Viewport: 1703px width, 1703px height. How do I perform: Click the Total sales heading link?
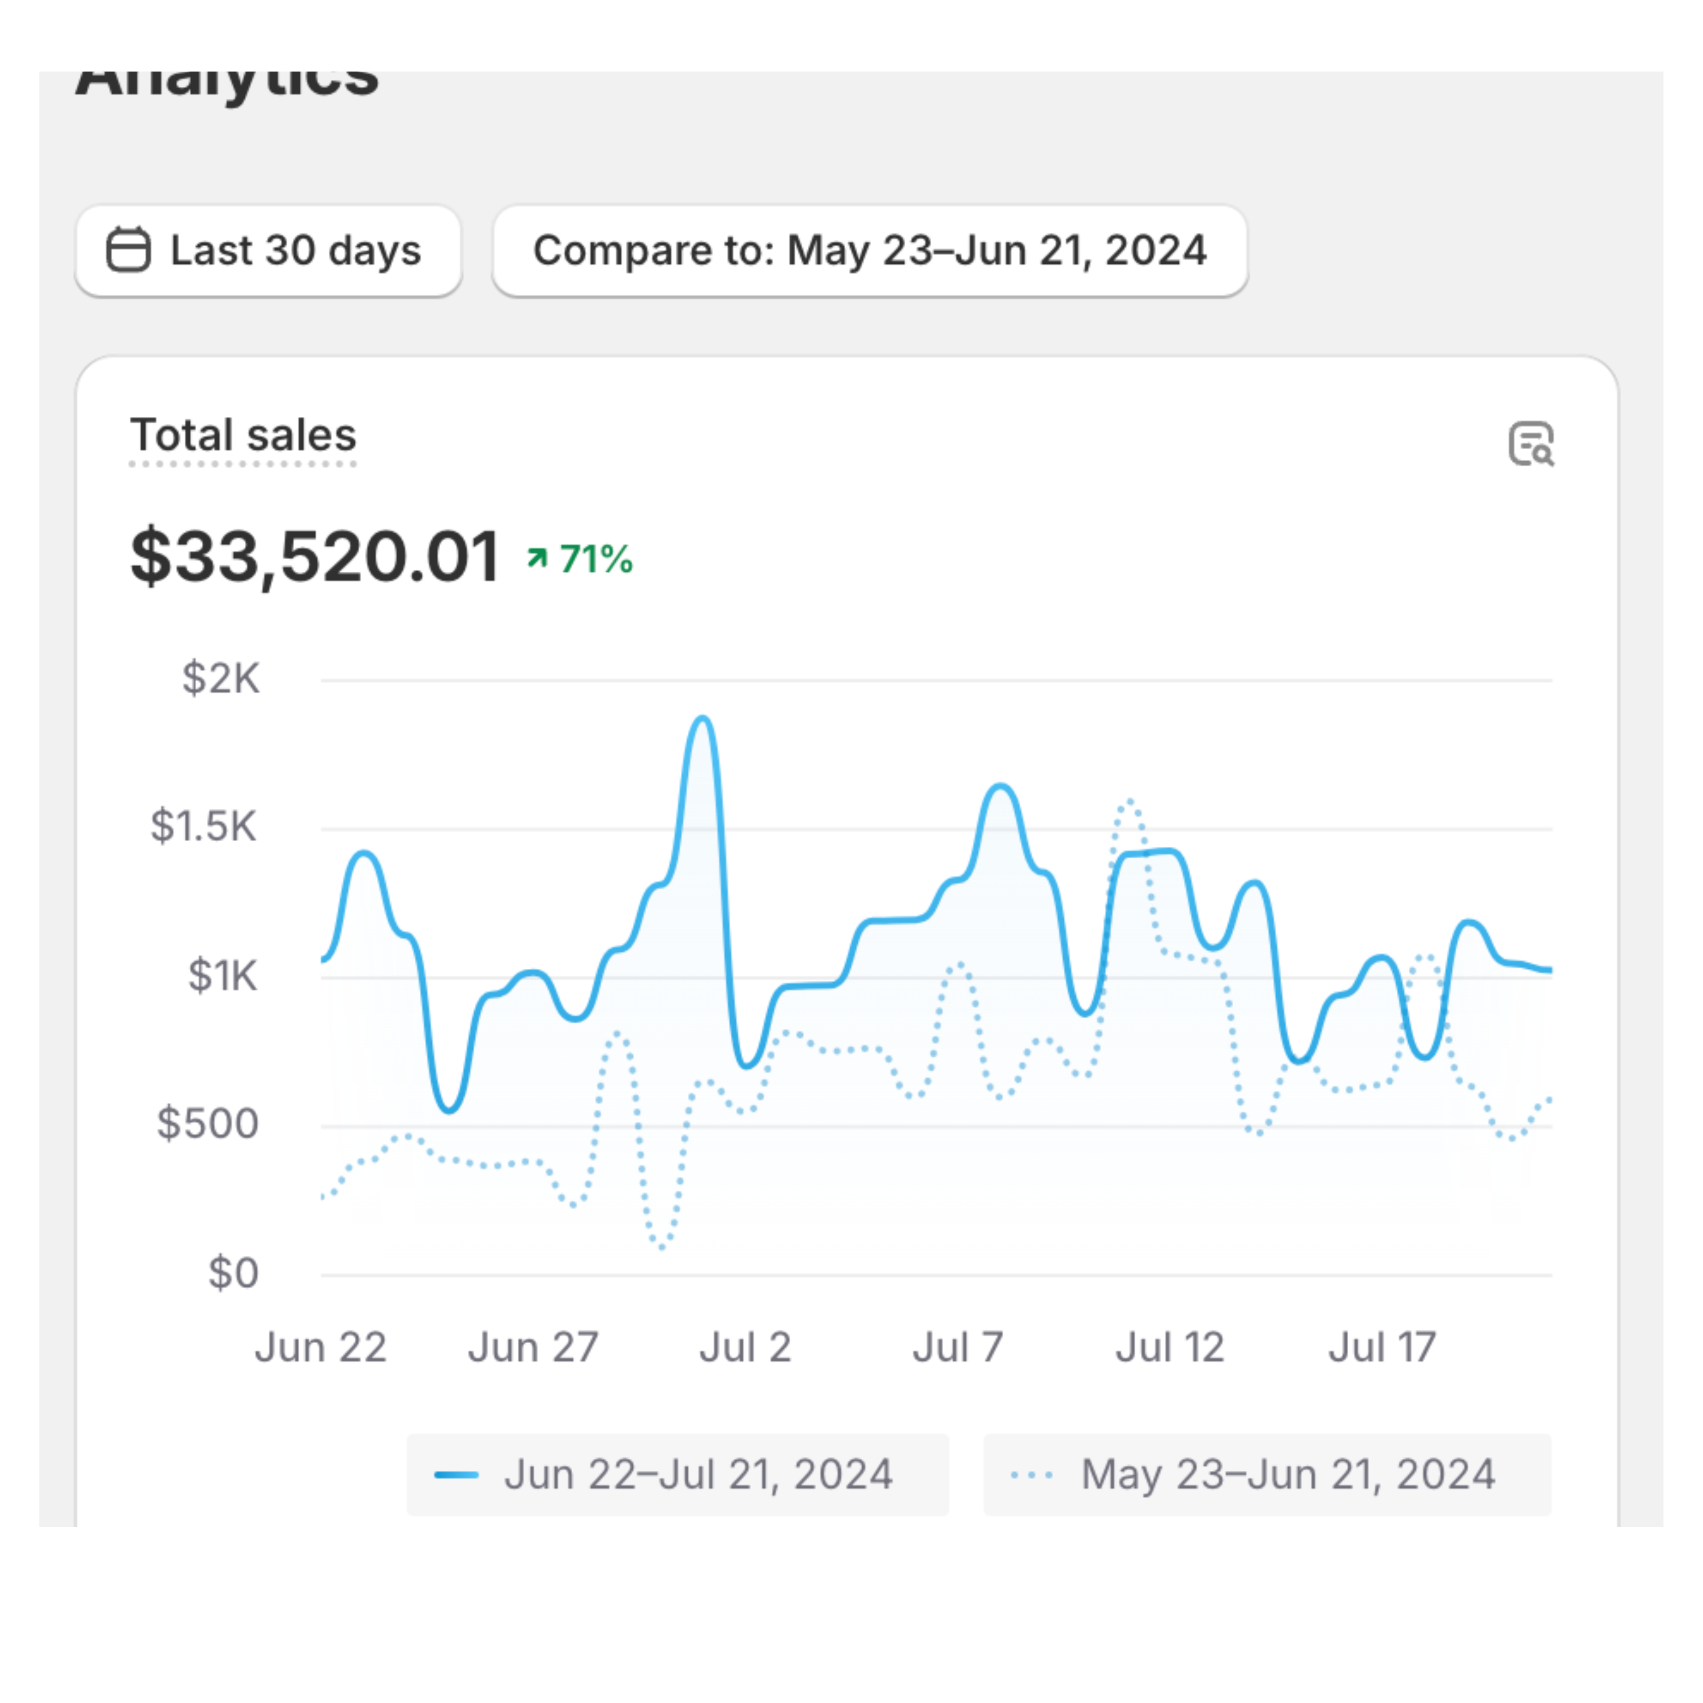(x=243, y=435)
